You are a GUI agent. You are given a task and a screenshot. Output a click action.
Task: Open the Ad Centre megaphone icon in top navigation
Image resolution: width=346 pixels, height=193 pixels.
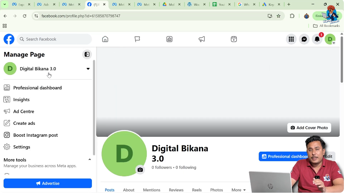202,39
